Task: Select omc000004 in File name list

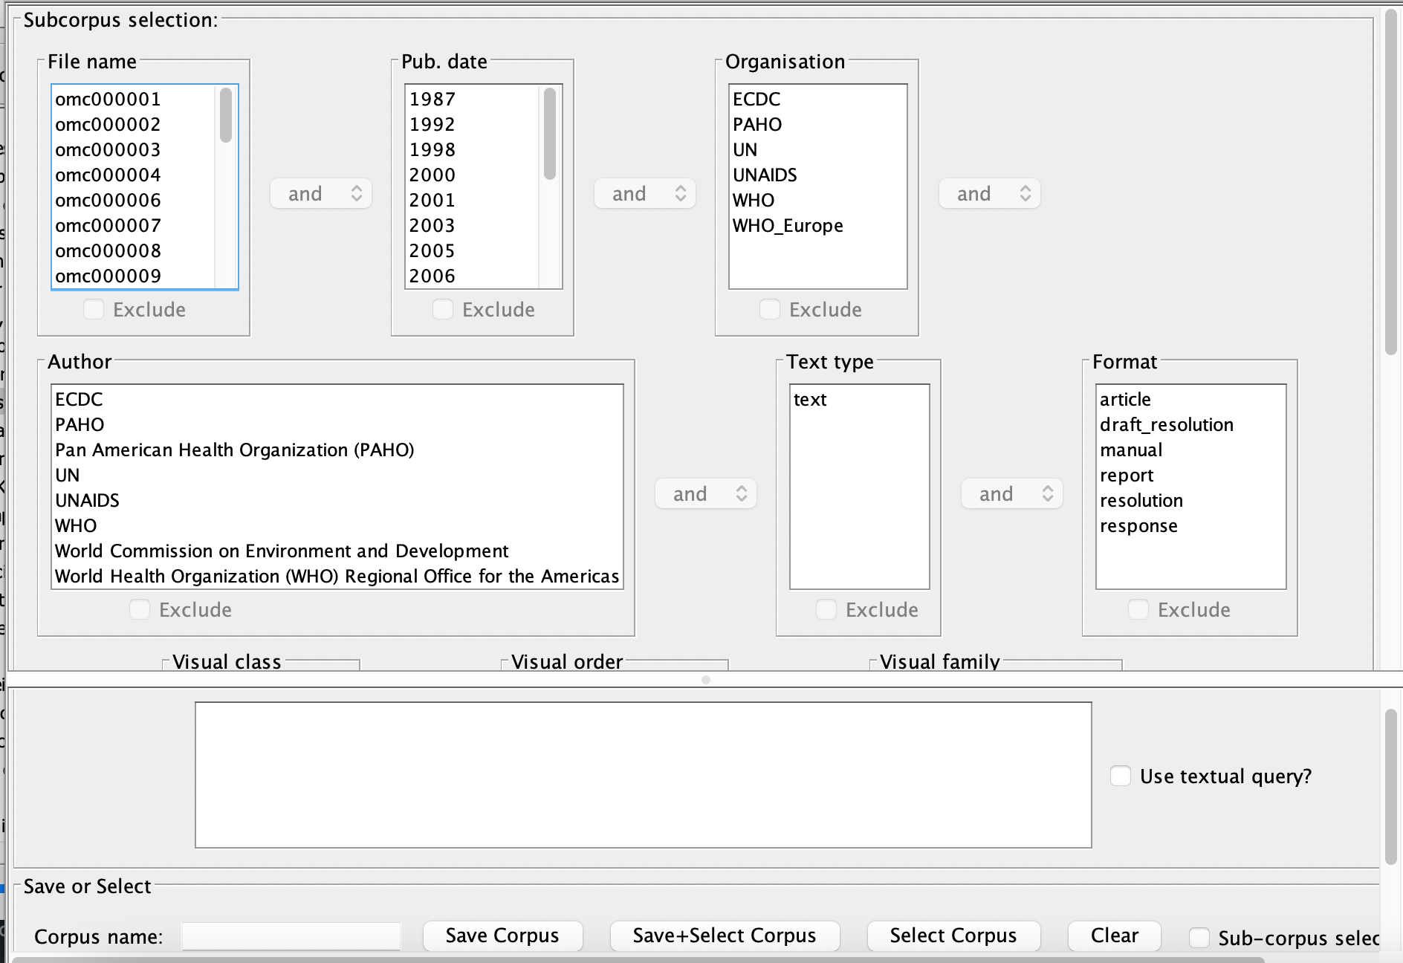Action: point(108,175)
